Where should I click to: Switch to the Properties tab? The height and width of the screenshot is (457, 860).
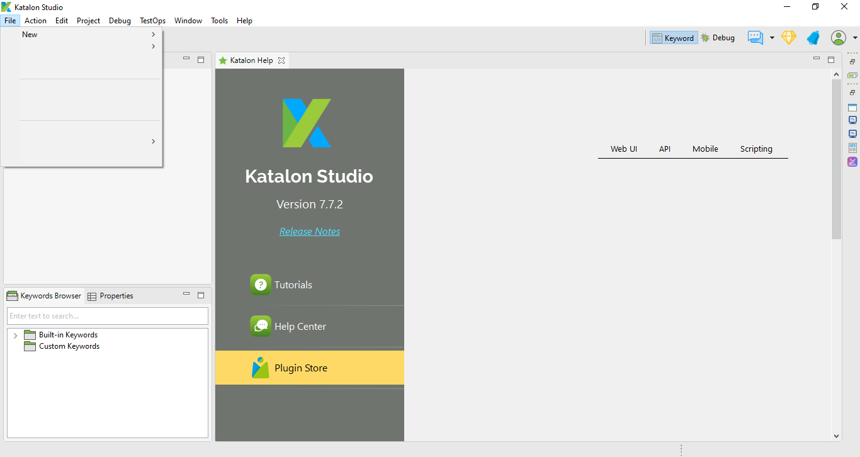click(110, 296)
